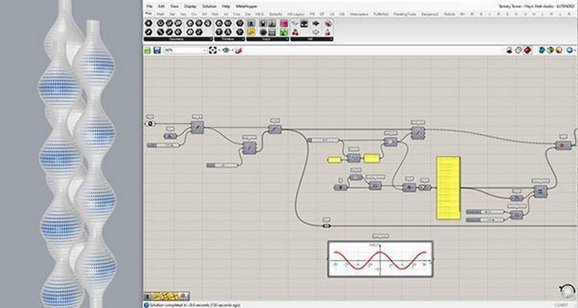Open the green document preview settings icon
This screenshot has width=578, height=308.
(x=550, y=50)
